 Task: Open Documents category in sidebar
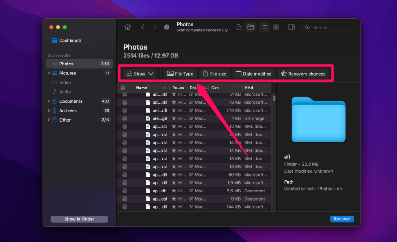click(79, 101)
